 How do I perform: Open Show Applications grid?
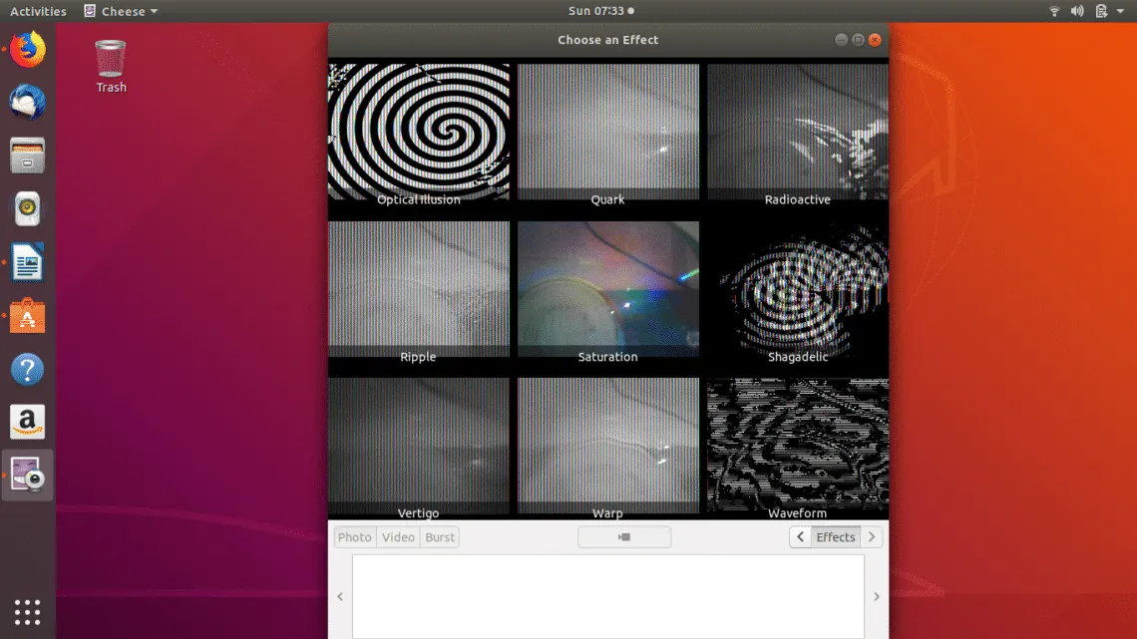click(28, 611)
